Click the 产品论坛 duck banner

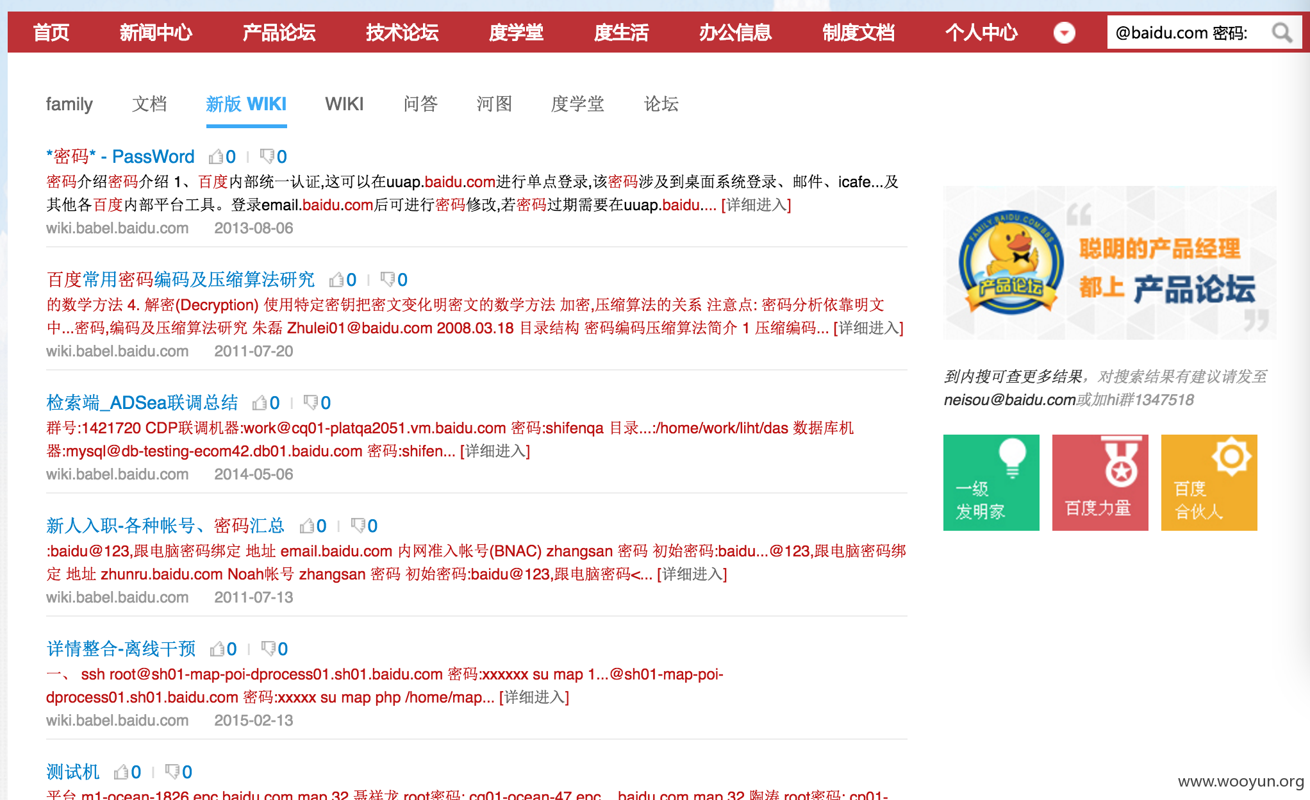pyautogui.click(x=1109, y=263)
